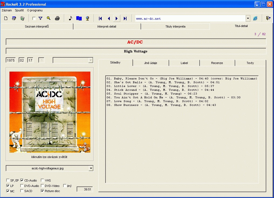Uncheck the MC checkbox
This screenshot has height=198, width=274.
click(8, 191)
